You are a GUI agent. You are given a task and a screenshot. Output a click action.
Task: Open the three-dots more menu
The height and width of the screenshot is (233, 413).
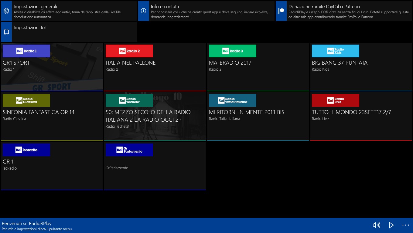coord(406,225)
